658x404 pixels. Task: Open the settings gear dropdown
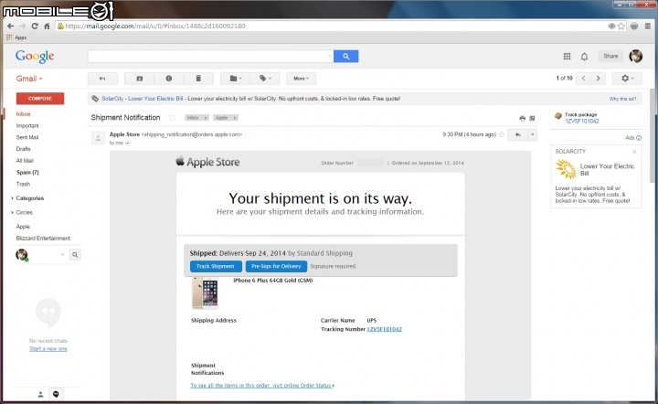click(x=627, y=79)
